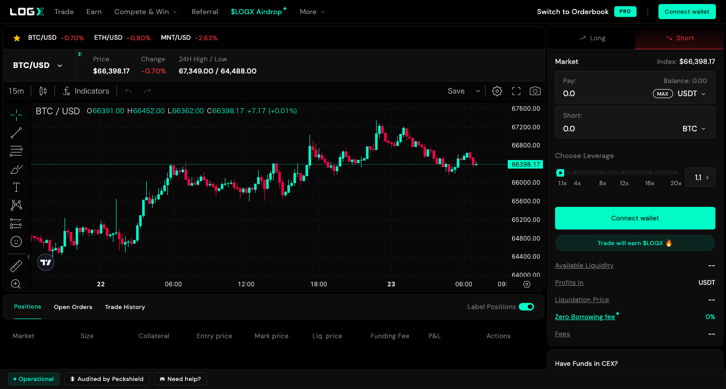Open the Zero Borrowing fee link
Viewport: 726px width, 389px height.
(x=584, y=317)
